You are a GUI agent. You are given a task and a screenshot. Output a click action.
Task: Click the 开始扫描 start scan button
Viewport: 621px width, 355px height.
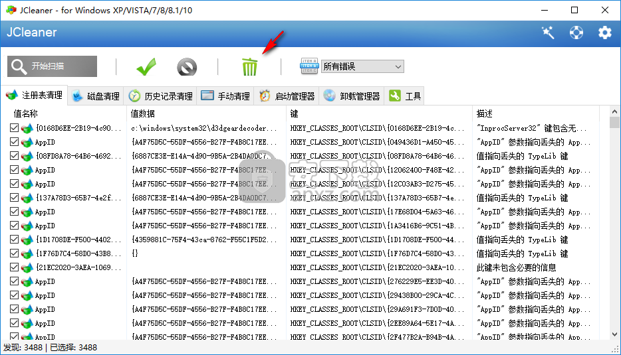52,66
